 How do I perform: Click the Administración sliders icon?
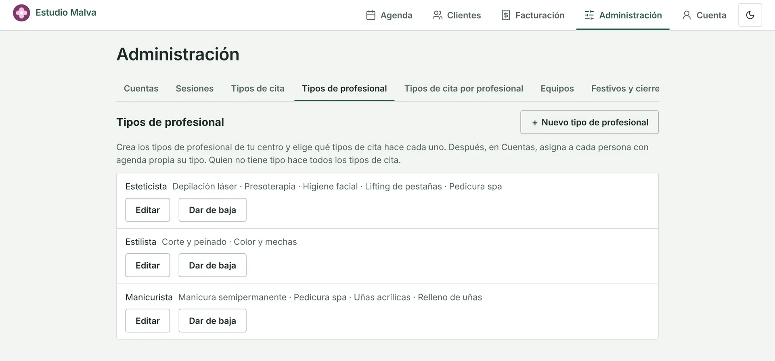tap(589, 15)
